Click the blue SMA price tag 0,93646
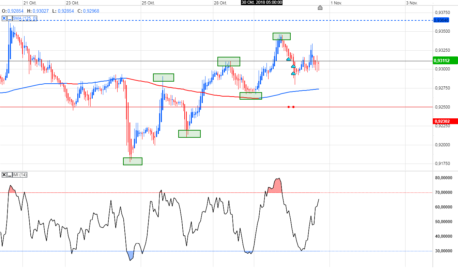 pos(442,20)
